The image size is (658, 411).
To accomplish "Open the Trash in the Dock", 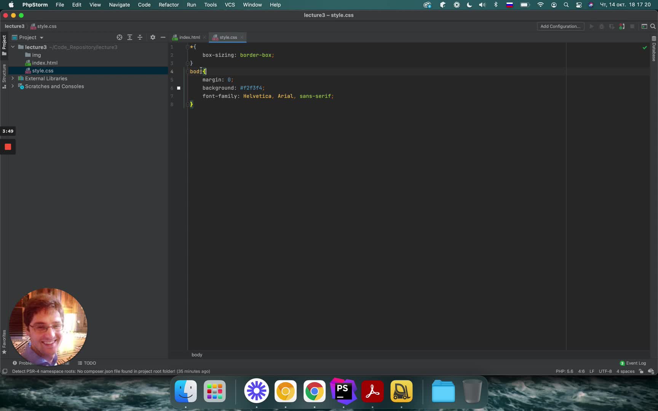I will click(x=473, y=391).
